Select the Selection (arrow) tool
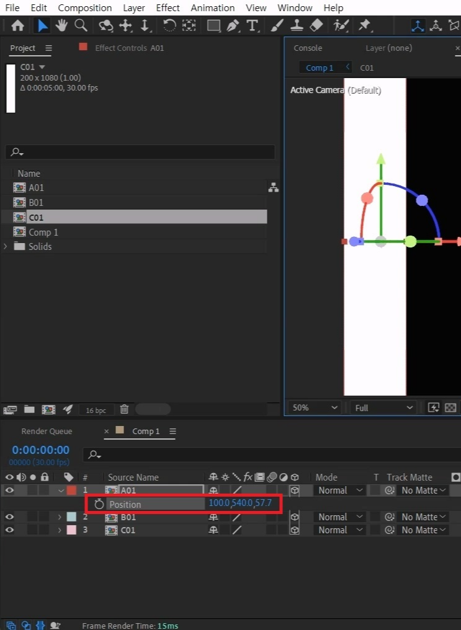 (42, 25)
